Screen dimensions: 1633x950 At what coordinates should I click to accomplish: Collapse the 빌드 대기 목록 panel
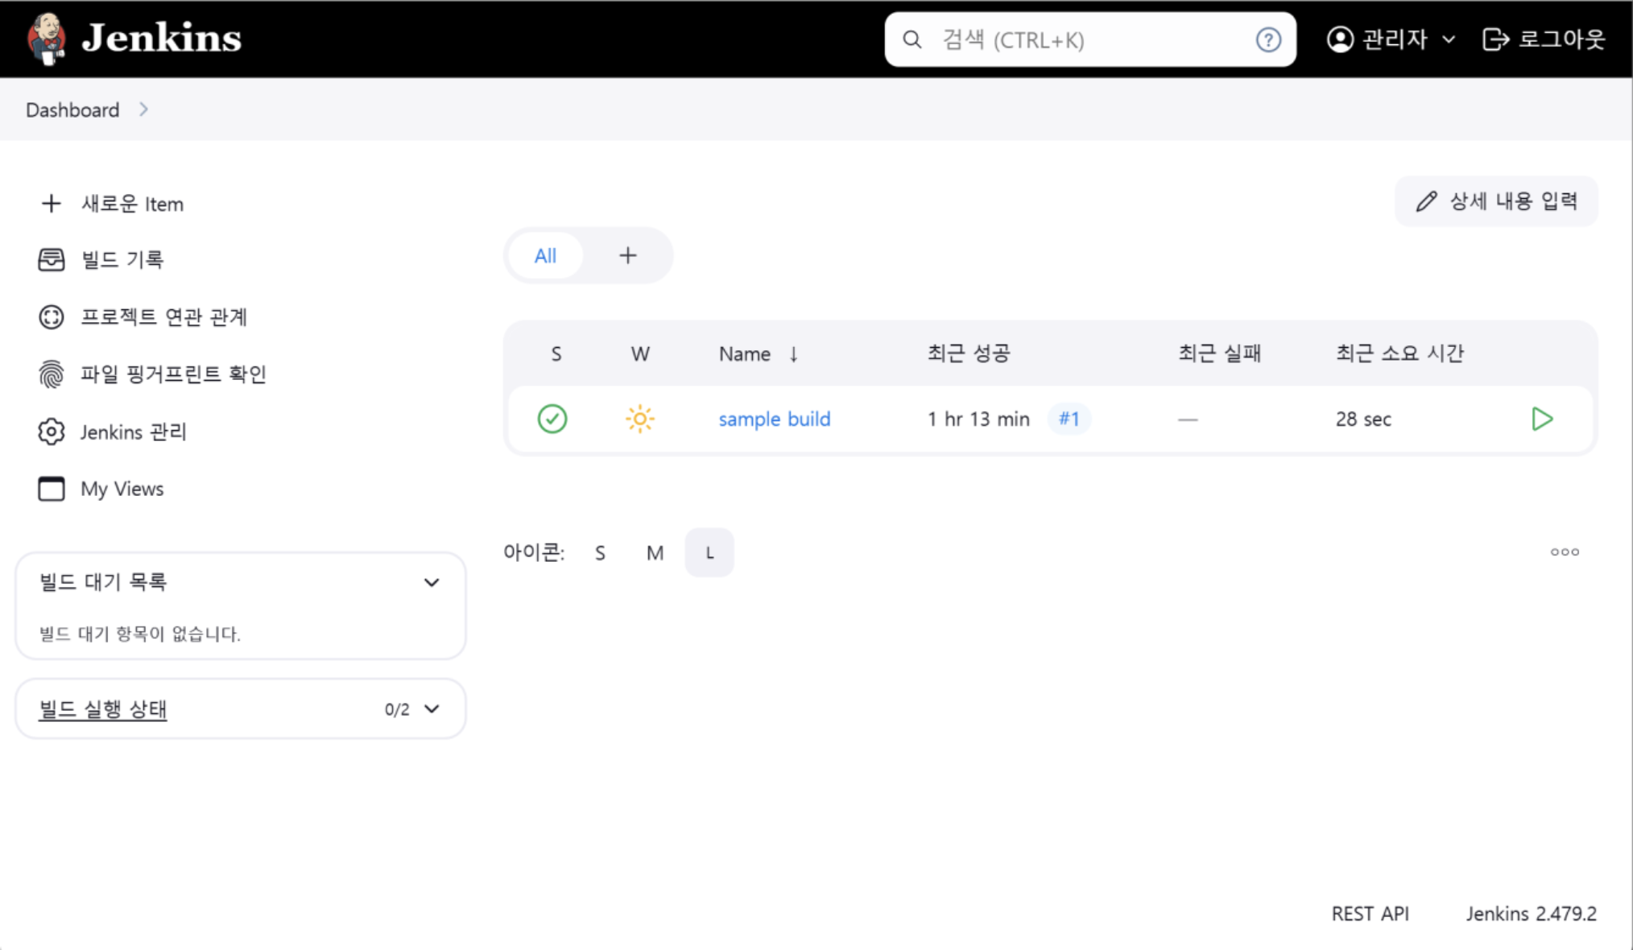click(432, 582)
